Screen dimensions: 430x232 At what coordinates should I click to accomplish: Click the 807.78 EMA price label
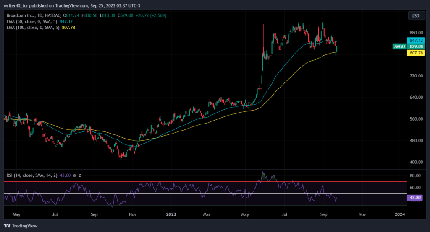tap(416, 53)
